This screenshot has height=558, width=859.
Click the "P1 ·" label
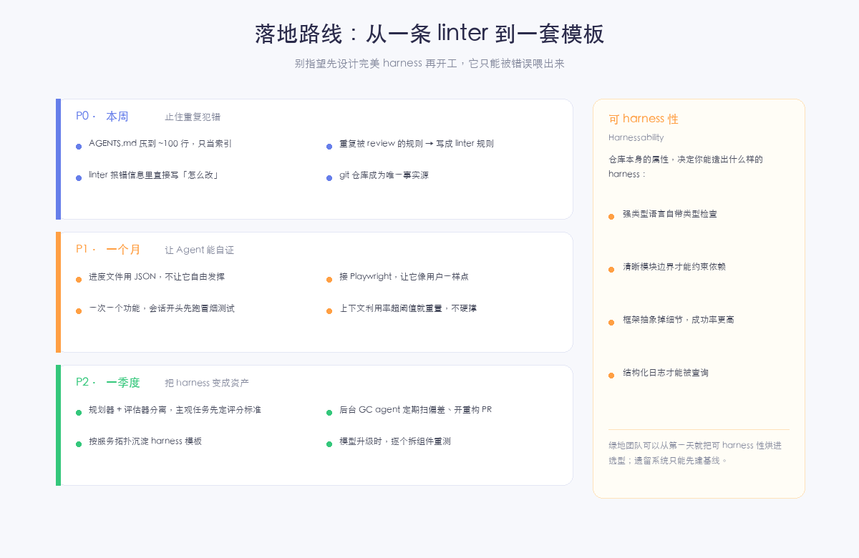pyautogui.click(x=86, y=249)
